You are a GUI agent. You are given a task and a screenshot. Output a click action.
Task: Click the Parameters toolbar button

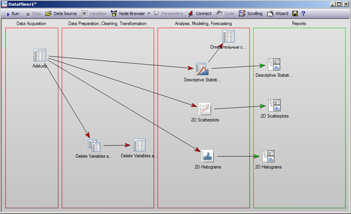coord(168,13)
